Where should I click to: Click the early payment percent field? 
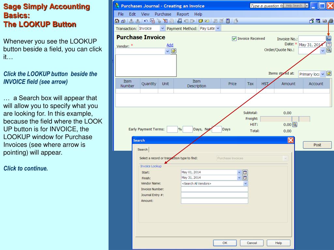click(172, 129)
